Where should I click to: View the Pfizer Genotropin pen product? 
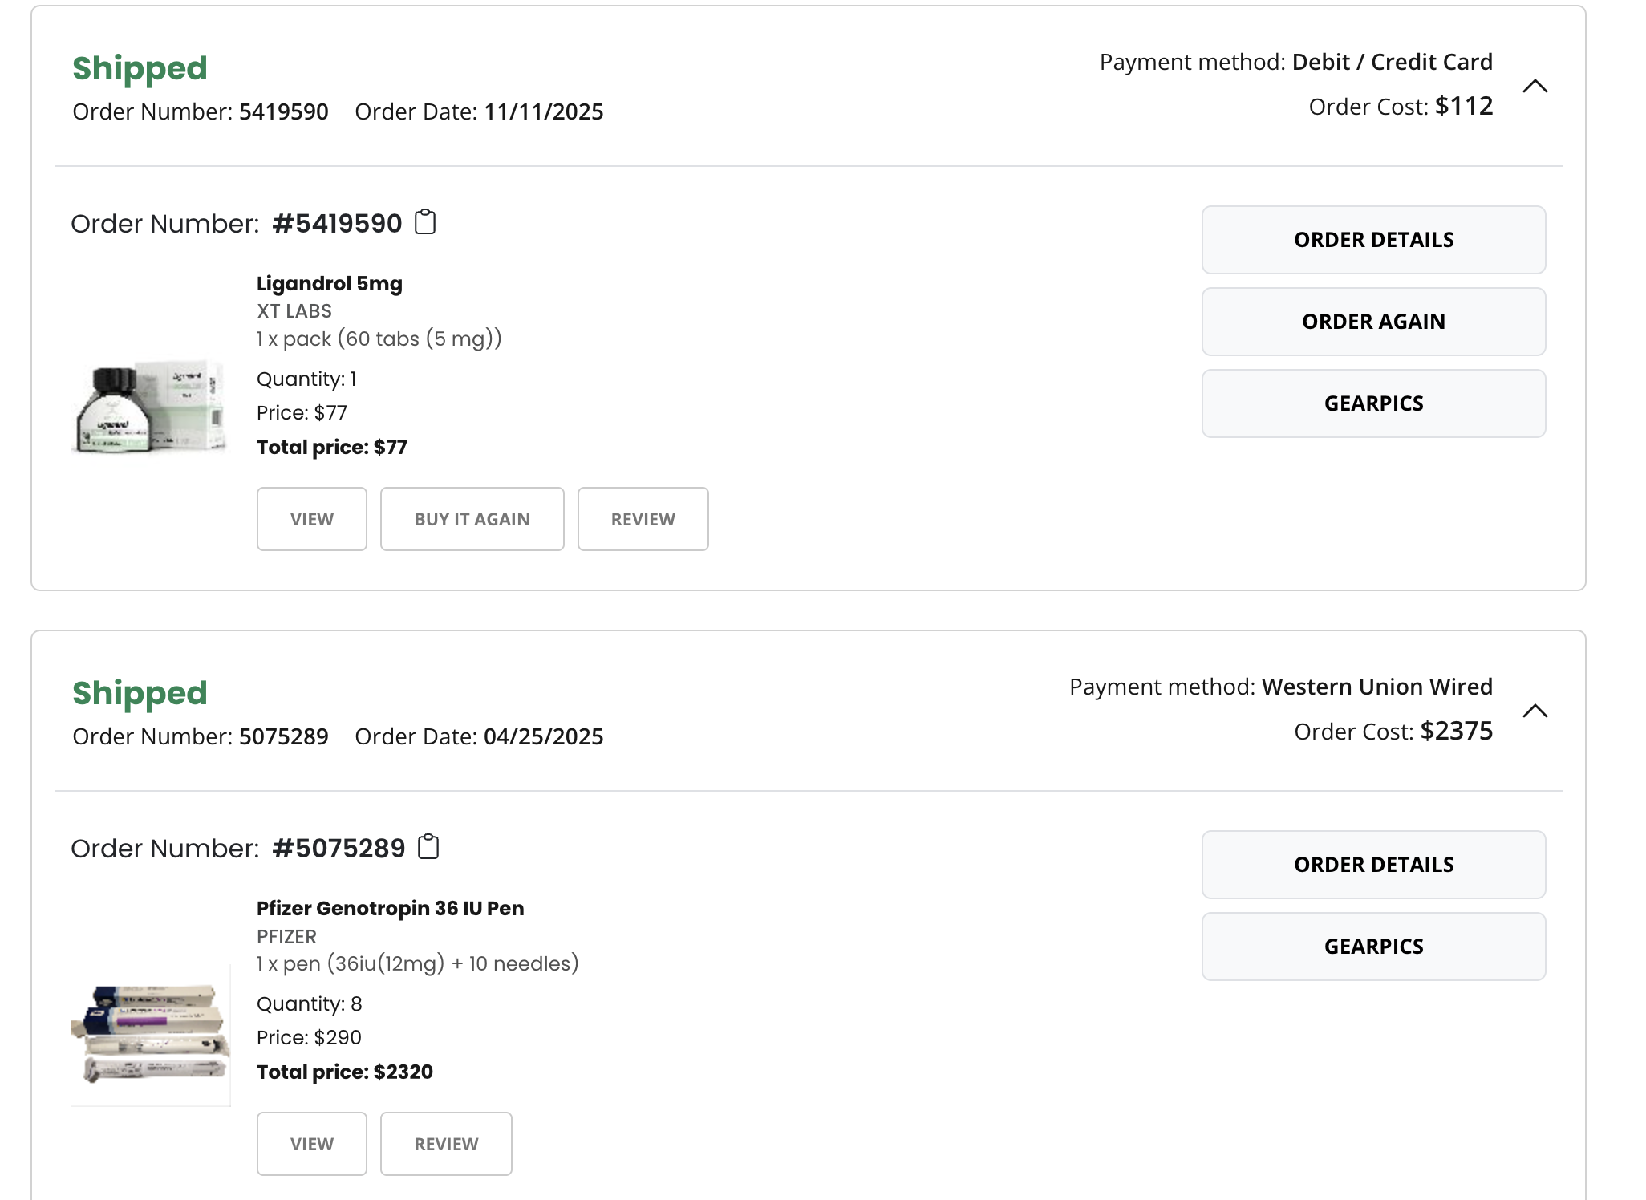[312, 1144]
